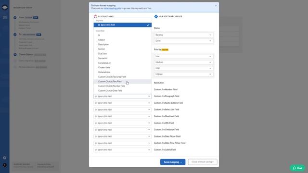The height and width of the screenshot is (173, 308).
Task: Open the Done status dropdown
Action: pyautogui.click(x=183, y=41)
